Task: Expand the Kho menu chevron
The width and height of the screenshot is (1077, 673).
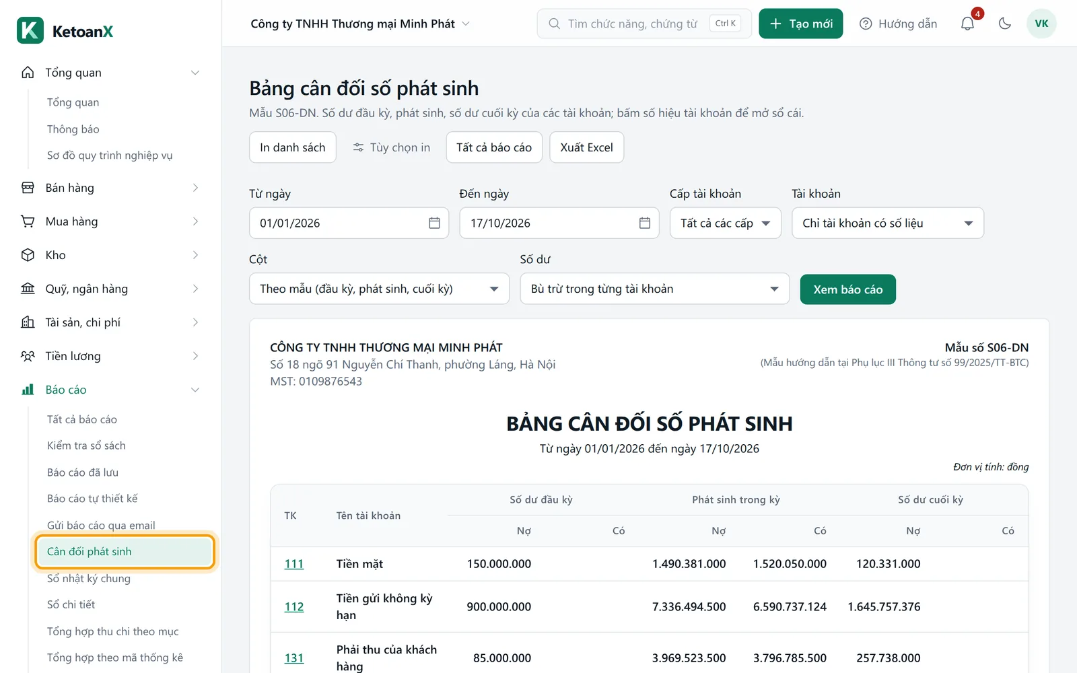Action: pyautogui.click(x=195, y=255)
